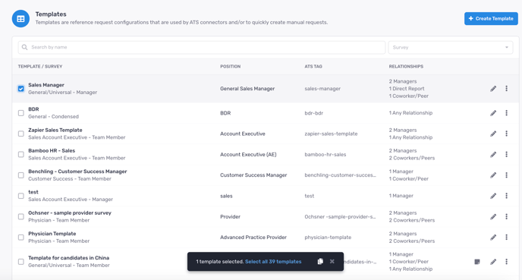Click Bamboo HR - Sales template name
The image size is (522, 280).
coord(52,151)
